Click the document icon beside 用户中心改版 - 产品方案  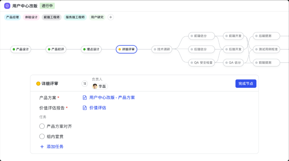pyautogui.click(x=85, y=97)
